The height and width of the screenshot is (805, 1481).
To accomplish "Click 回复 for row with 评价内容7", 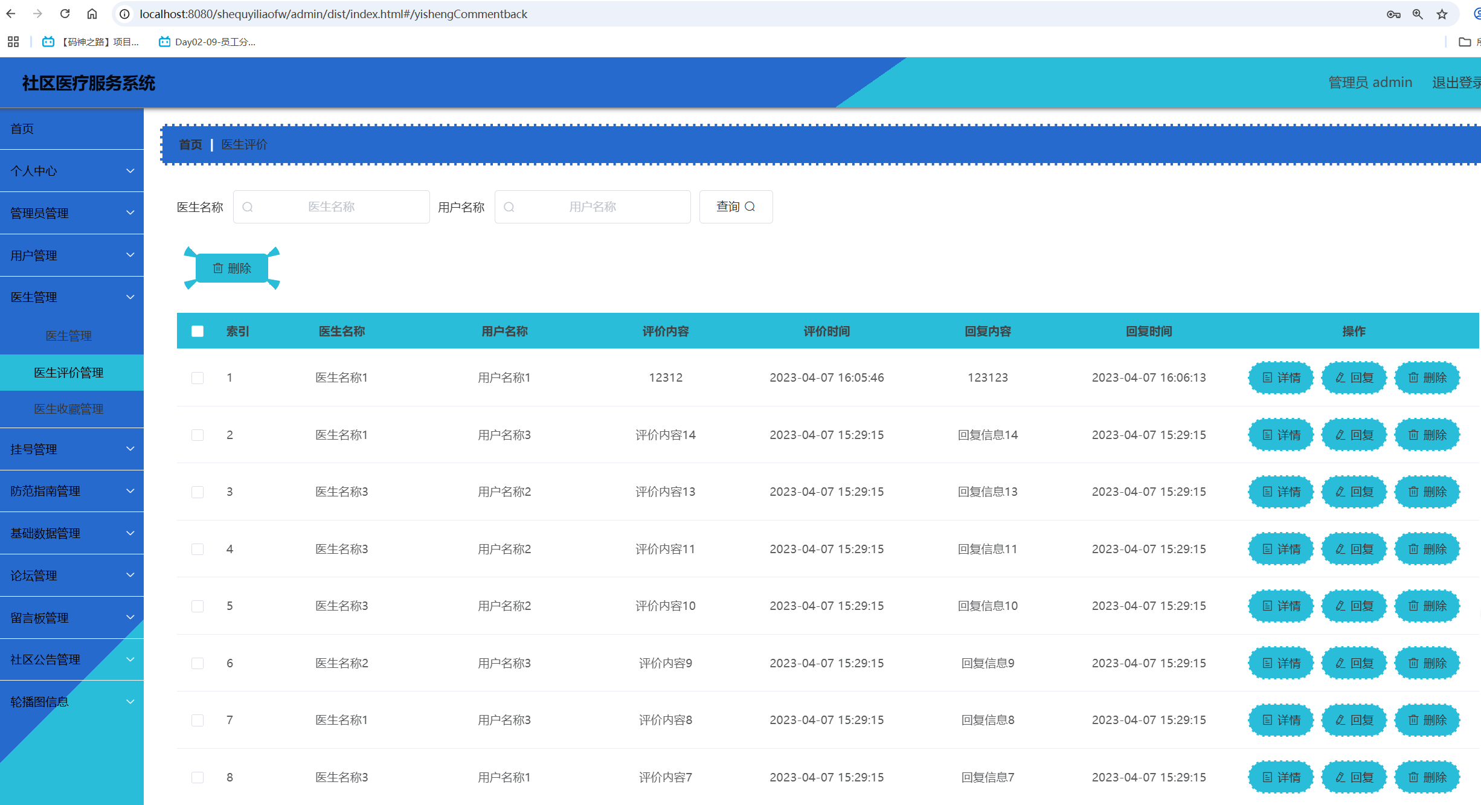I will [1354, 777].
